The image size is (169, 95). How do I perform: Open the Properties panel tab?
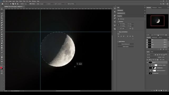coord(120,16)
